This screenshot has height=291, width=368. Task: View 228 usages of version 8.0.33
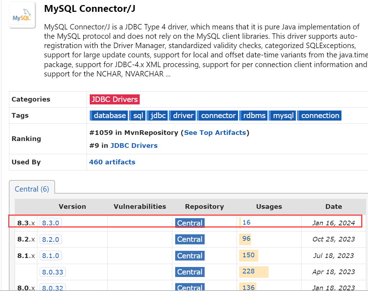248,271
